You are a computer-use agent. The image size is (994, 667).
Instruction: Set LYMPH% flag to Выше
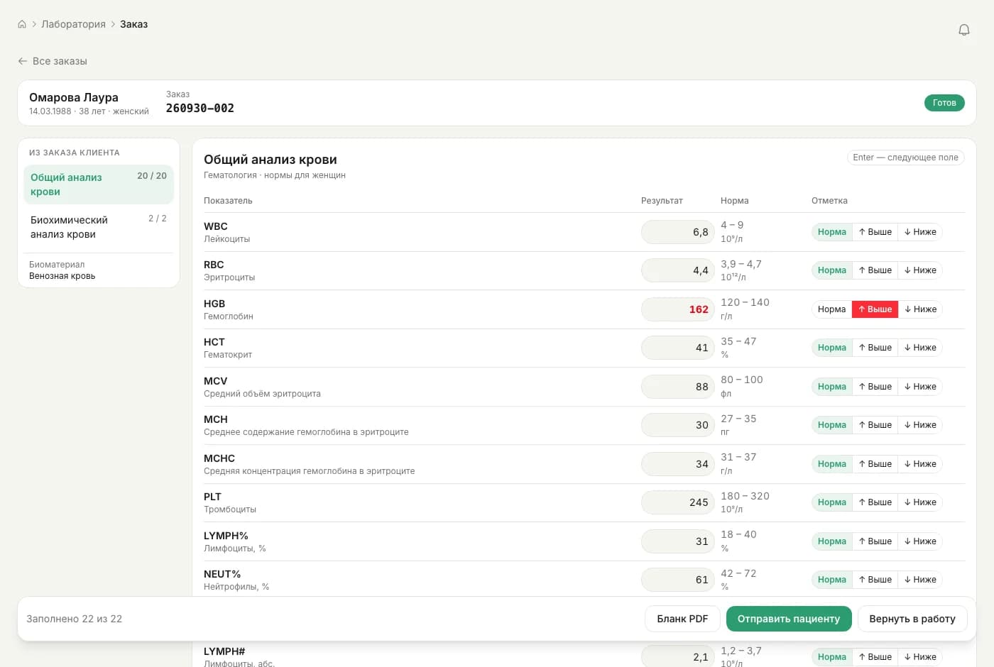875,541
